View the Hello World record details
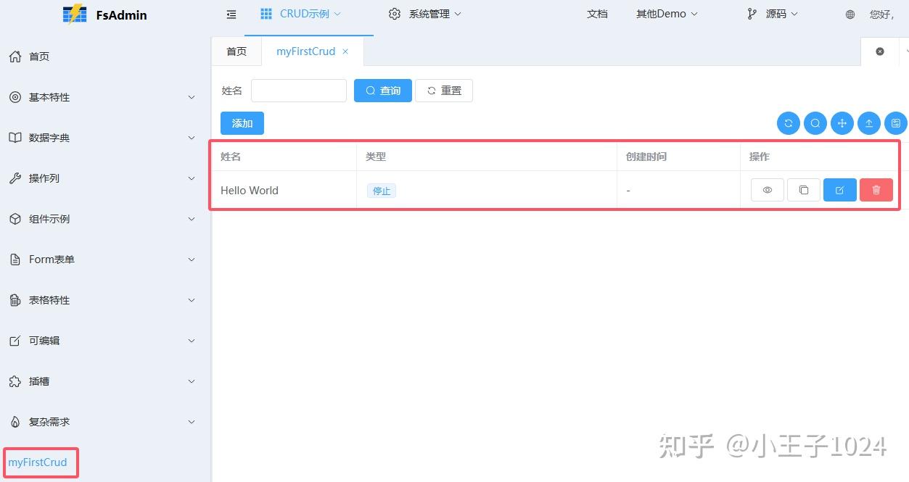This screenshot has height=482, width=909. click(767, 189)
